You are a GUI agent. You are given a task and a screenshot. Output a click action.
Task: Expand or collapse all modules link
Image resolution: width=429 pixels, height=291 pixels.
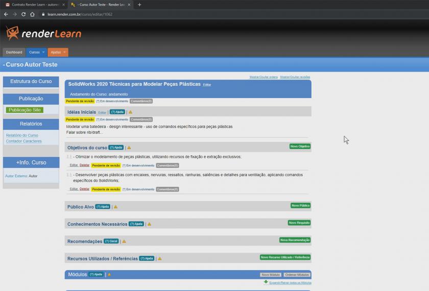(290, 282)
